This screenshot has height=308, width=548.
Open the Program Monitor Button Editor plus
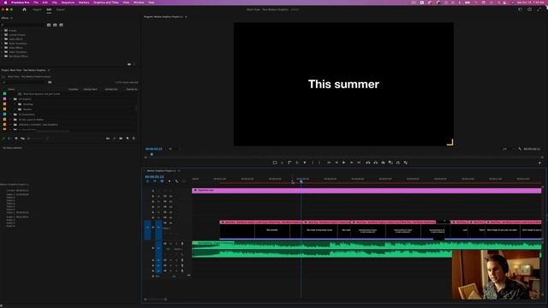[x=540, y=163]
